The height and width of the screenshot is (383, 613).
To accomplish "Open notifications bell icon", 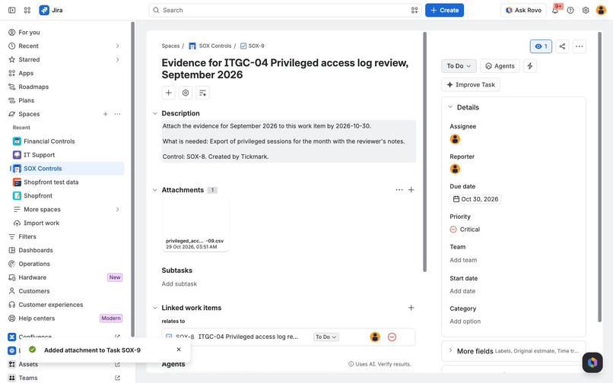I will tap(555, 10).
